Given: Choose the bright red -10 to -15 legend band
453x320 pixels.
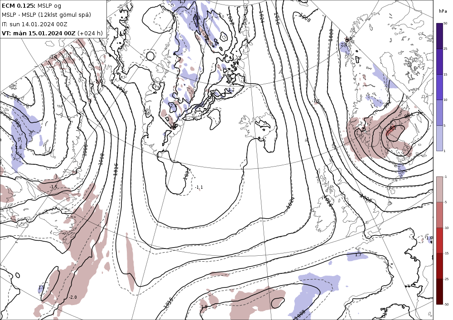Looking at the screenshot, I should (439, 240).
